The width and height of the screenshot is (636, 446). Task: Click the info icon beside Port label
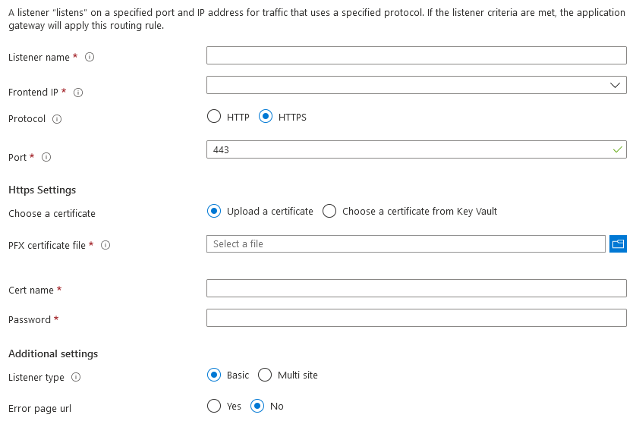click(x=46, y=158)
